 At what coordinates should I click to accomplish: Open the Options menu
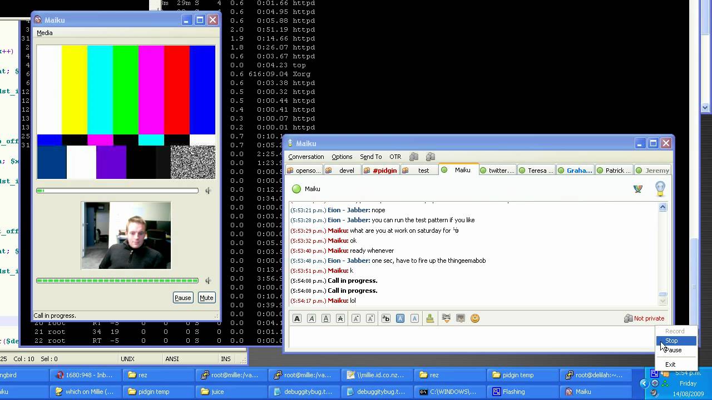click(342, 157)
